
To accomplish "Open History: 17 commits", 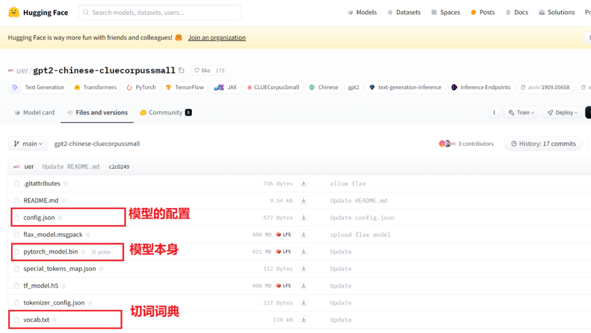I will coord(543,143).
